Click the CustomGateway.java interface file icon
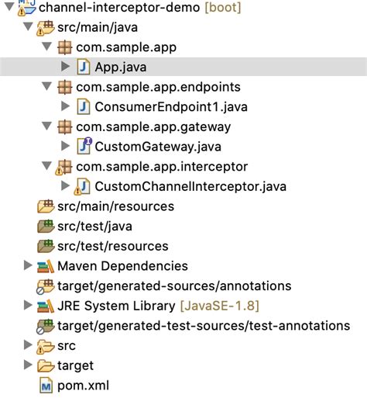Screen dimensions: 367x412 pos(84,146)
